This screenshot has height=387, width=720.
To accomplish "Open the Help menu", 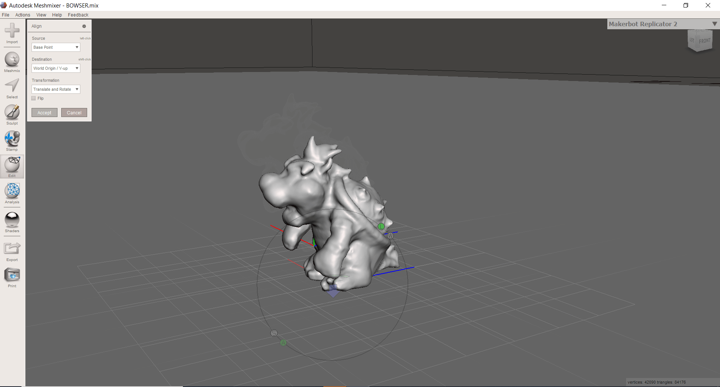I will click(57, 15).
